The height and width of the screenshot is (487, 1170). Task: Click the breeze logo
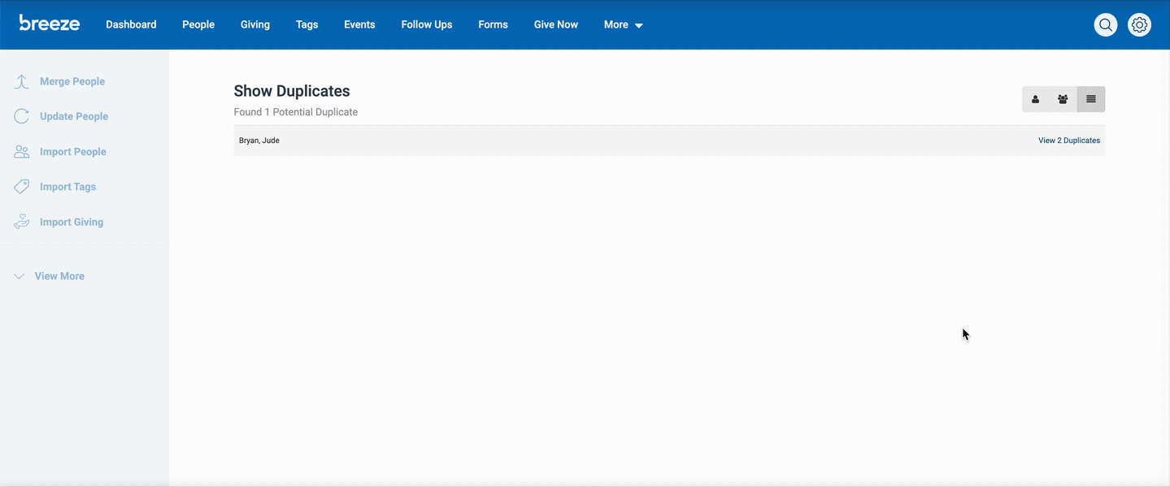[50, 23]
